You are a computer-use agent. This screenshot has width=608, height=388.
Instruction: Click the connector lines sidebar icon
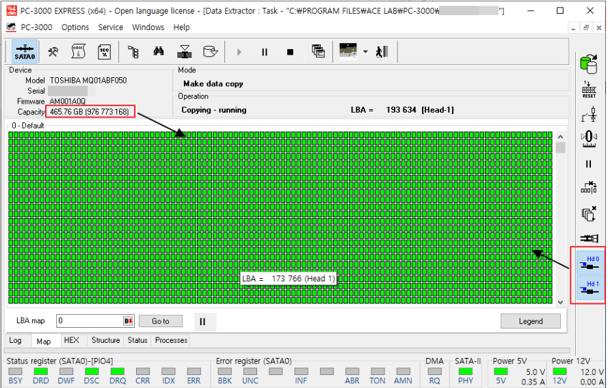(589, 238)
